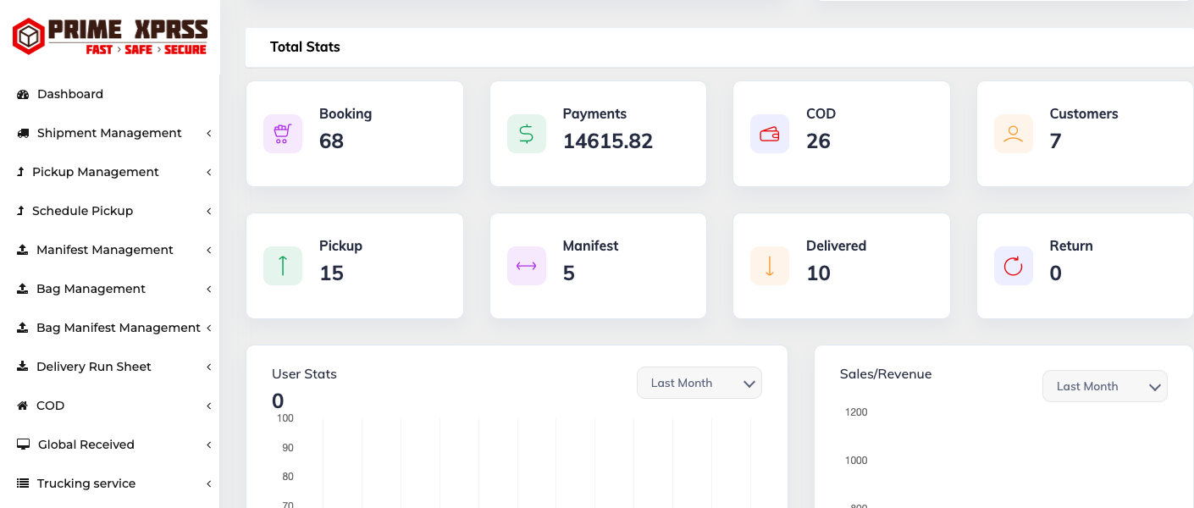This screenshot has height=508, width=1194.
Task: Click the Delivered download arrow icon
Action: coord(769,265)
